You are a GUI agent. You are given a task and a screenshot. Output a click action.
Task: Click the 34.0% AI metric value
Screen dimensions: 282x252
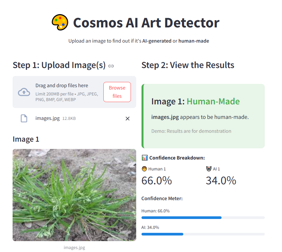pos(221,180)
